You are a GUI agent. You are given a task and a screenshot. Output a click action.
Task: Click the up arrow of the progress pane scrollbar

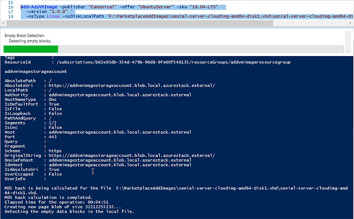pyautogui.click(x=348, y=34)
